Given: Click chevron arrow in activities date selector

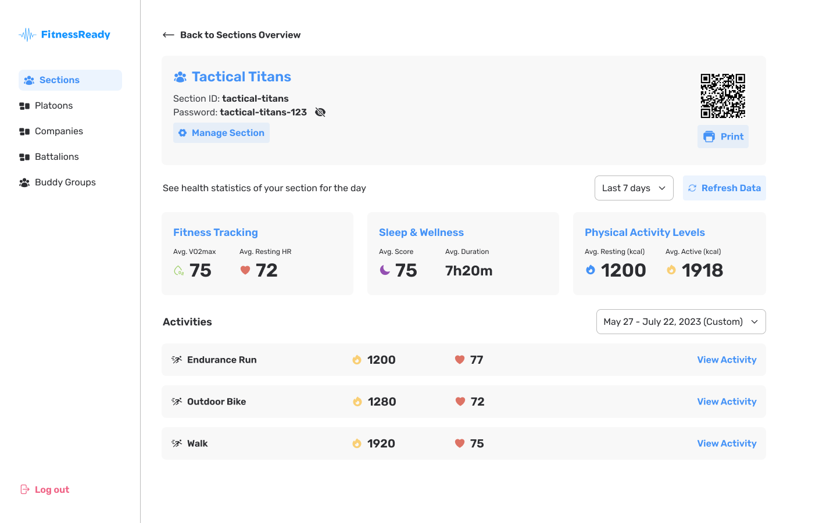Looking at the screenshot, I should point(754,322).
